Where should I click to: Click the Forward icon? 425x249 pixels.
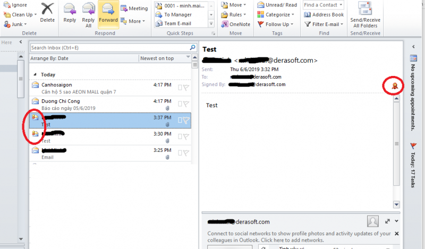coord(108,13)
